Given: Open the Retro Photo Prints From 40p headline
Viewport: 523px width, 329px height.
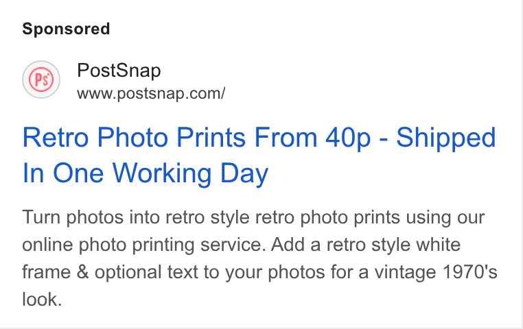Looking at the screenshot, I should 259,155.
